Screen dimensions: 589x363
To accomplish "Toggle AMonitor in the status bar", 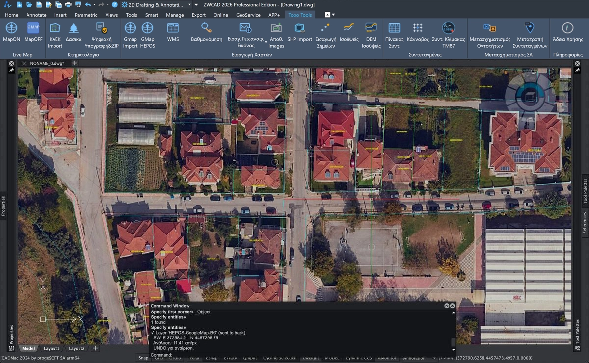I will [x=387, y=358].
